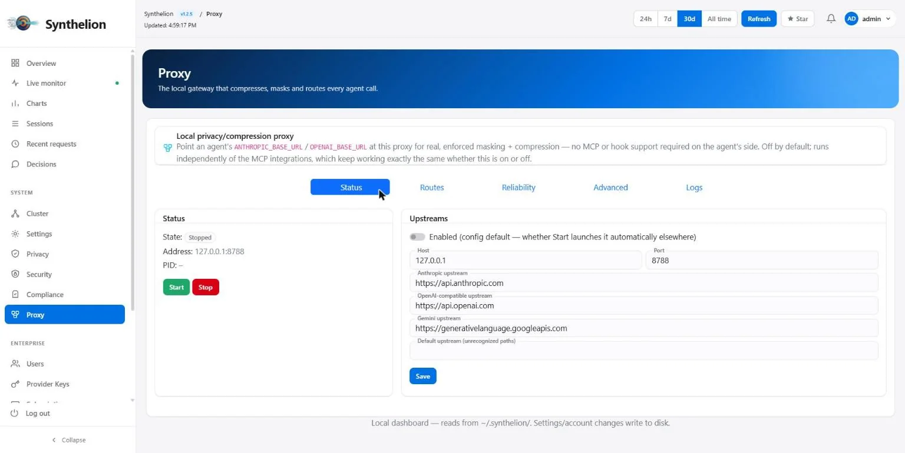Open the Overview grid icon
905x453 pixels.
pyautogui.click(x=15, y=63)
